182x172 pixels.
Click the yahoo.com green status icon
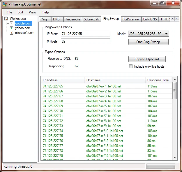pos(11,28)
